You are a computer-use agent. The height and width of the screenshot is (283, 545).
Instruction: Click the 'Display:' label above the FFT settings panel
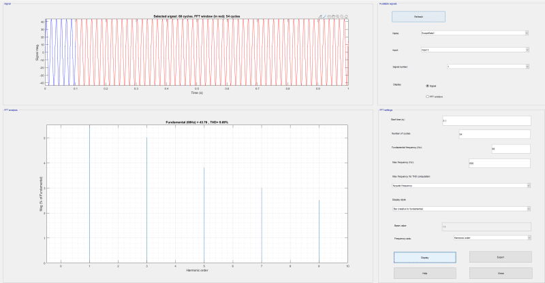click(x=397, y=85)
